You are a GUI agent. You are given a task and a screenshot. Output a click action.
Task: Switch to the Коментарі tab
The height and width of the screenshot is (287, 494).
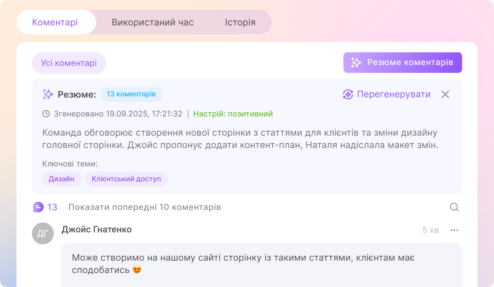[x=55, y=22]
